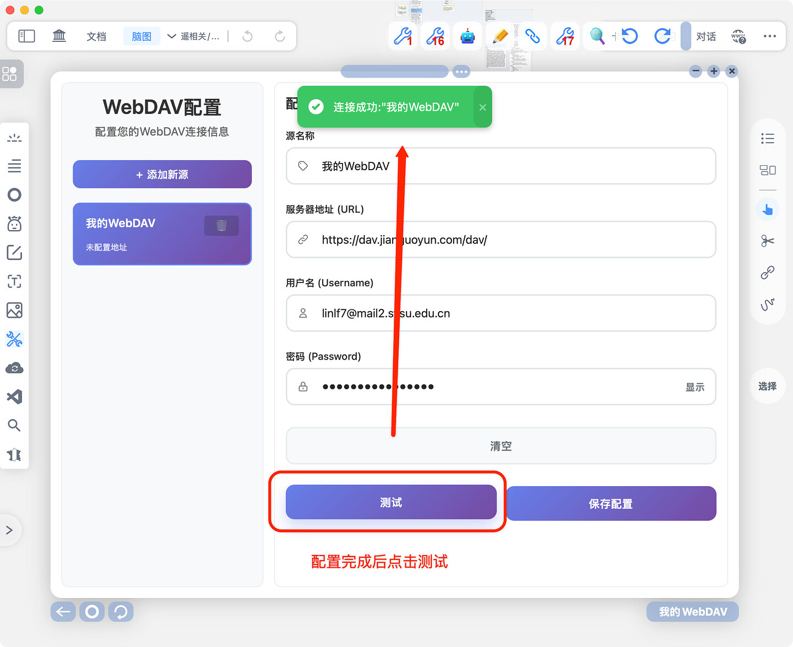Select the scissors cut tool on right panel
Image resolution: width=793 pixels, height=647 pixels.
pos(768,241)
